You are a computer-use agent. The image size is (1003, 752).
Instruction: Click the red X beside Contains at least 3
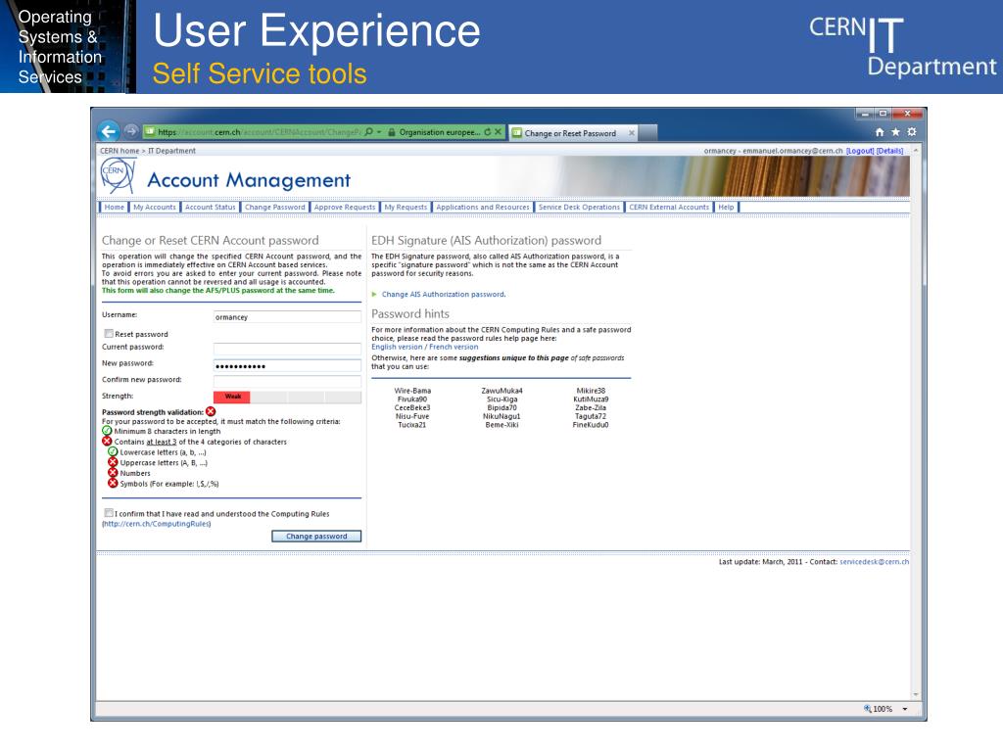107,442
